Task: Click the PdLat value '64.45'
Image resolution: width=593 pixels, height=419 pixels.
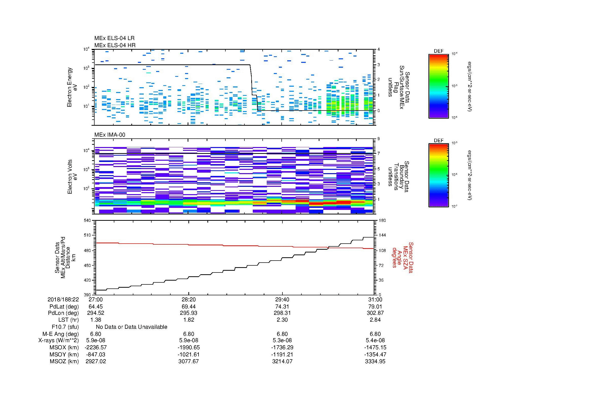Action: point(96,307)
